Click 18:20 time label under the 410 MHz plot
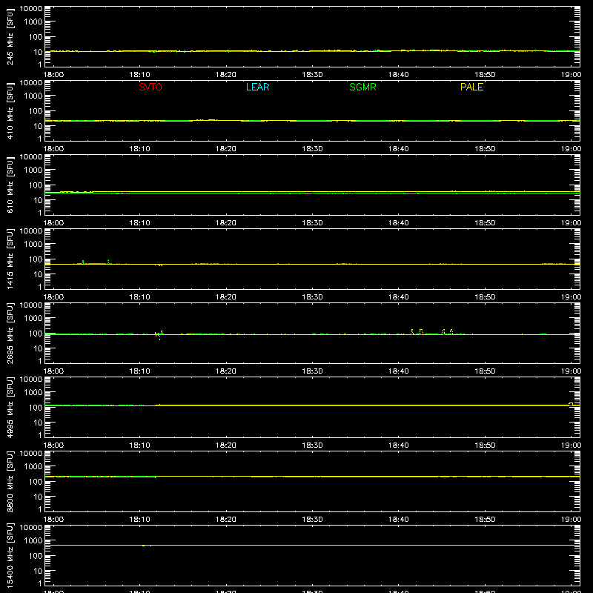 click(226, 149)
